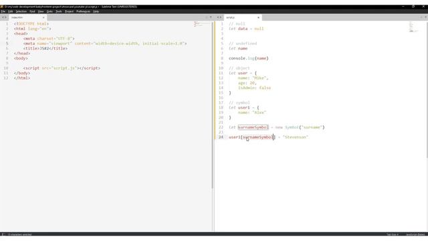Open the Project menu
428x241 pixels.
point(69,11)
